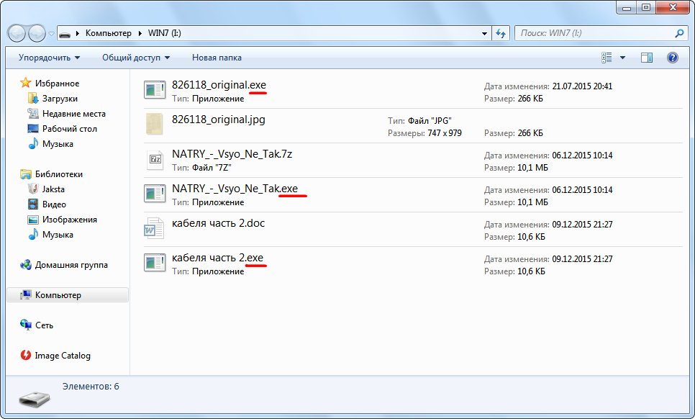Open Недавние места in favorites
This screenshot has height=419, width=695.
pos(74,114)
